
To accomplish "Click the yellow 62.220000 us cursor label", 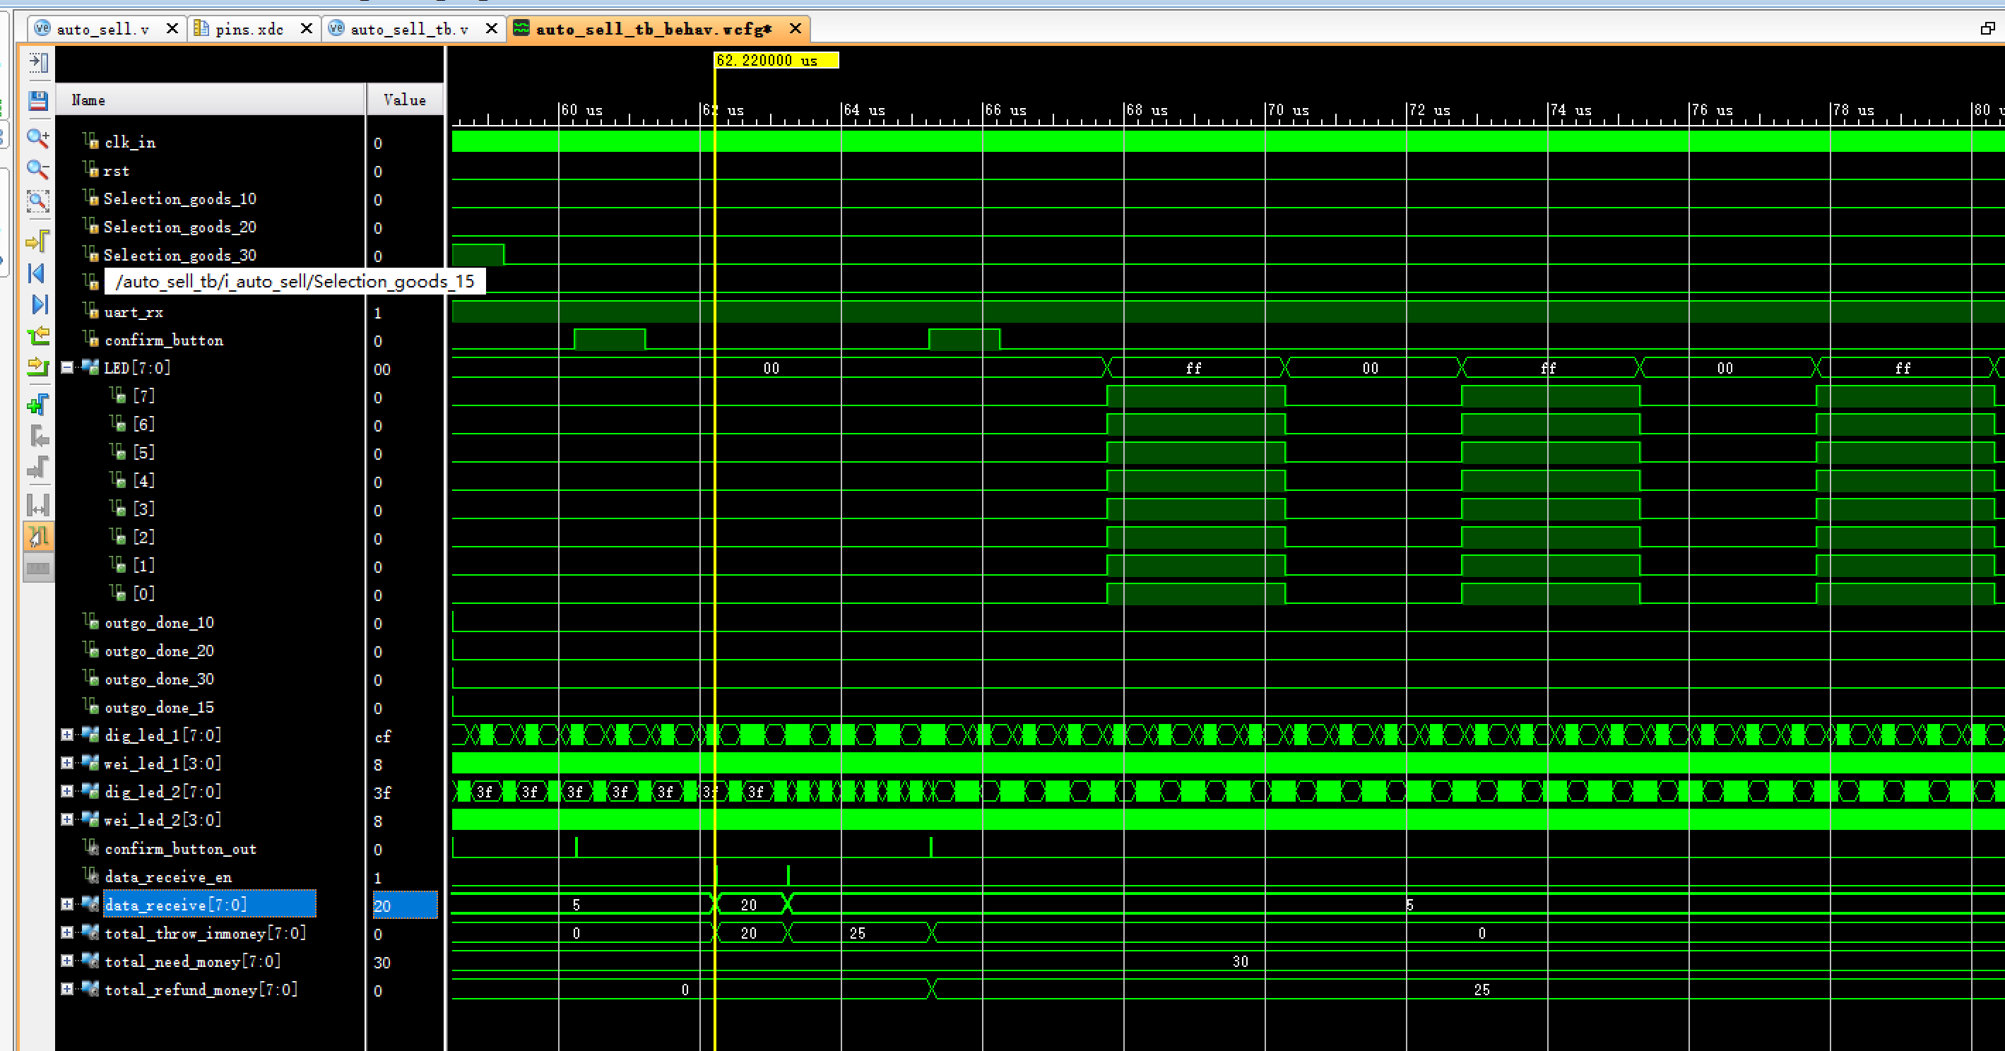I will pos(776,60).
